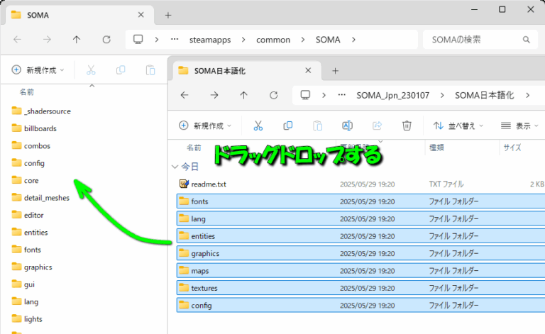The height and width of the screenshot is (334, 545).
Task: Select the readme.txt file
Action: 209,184
